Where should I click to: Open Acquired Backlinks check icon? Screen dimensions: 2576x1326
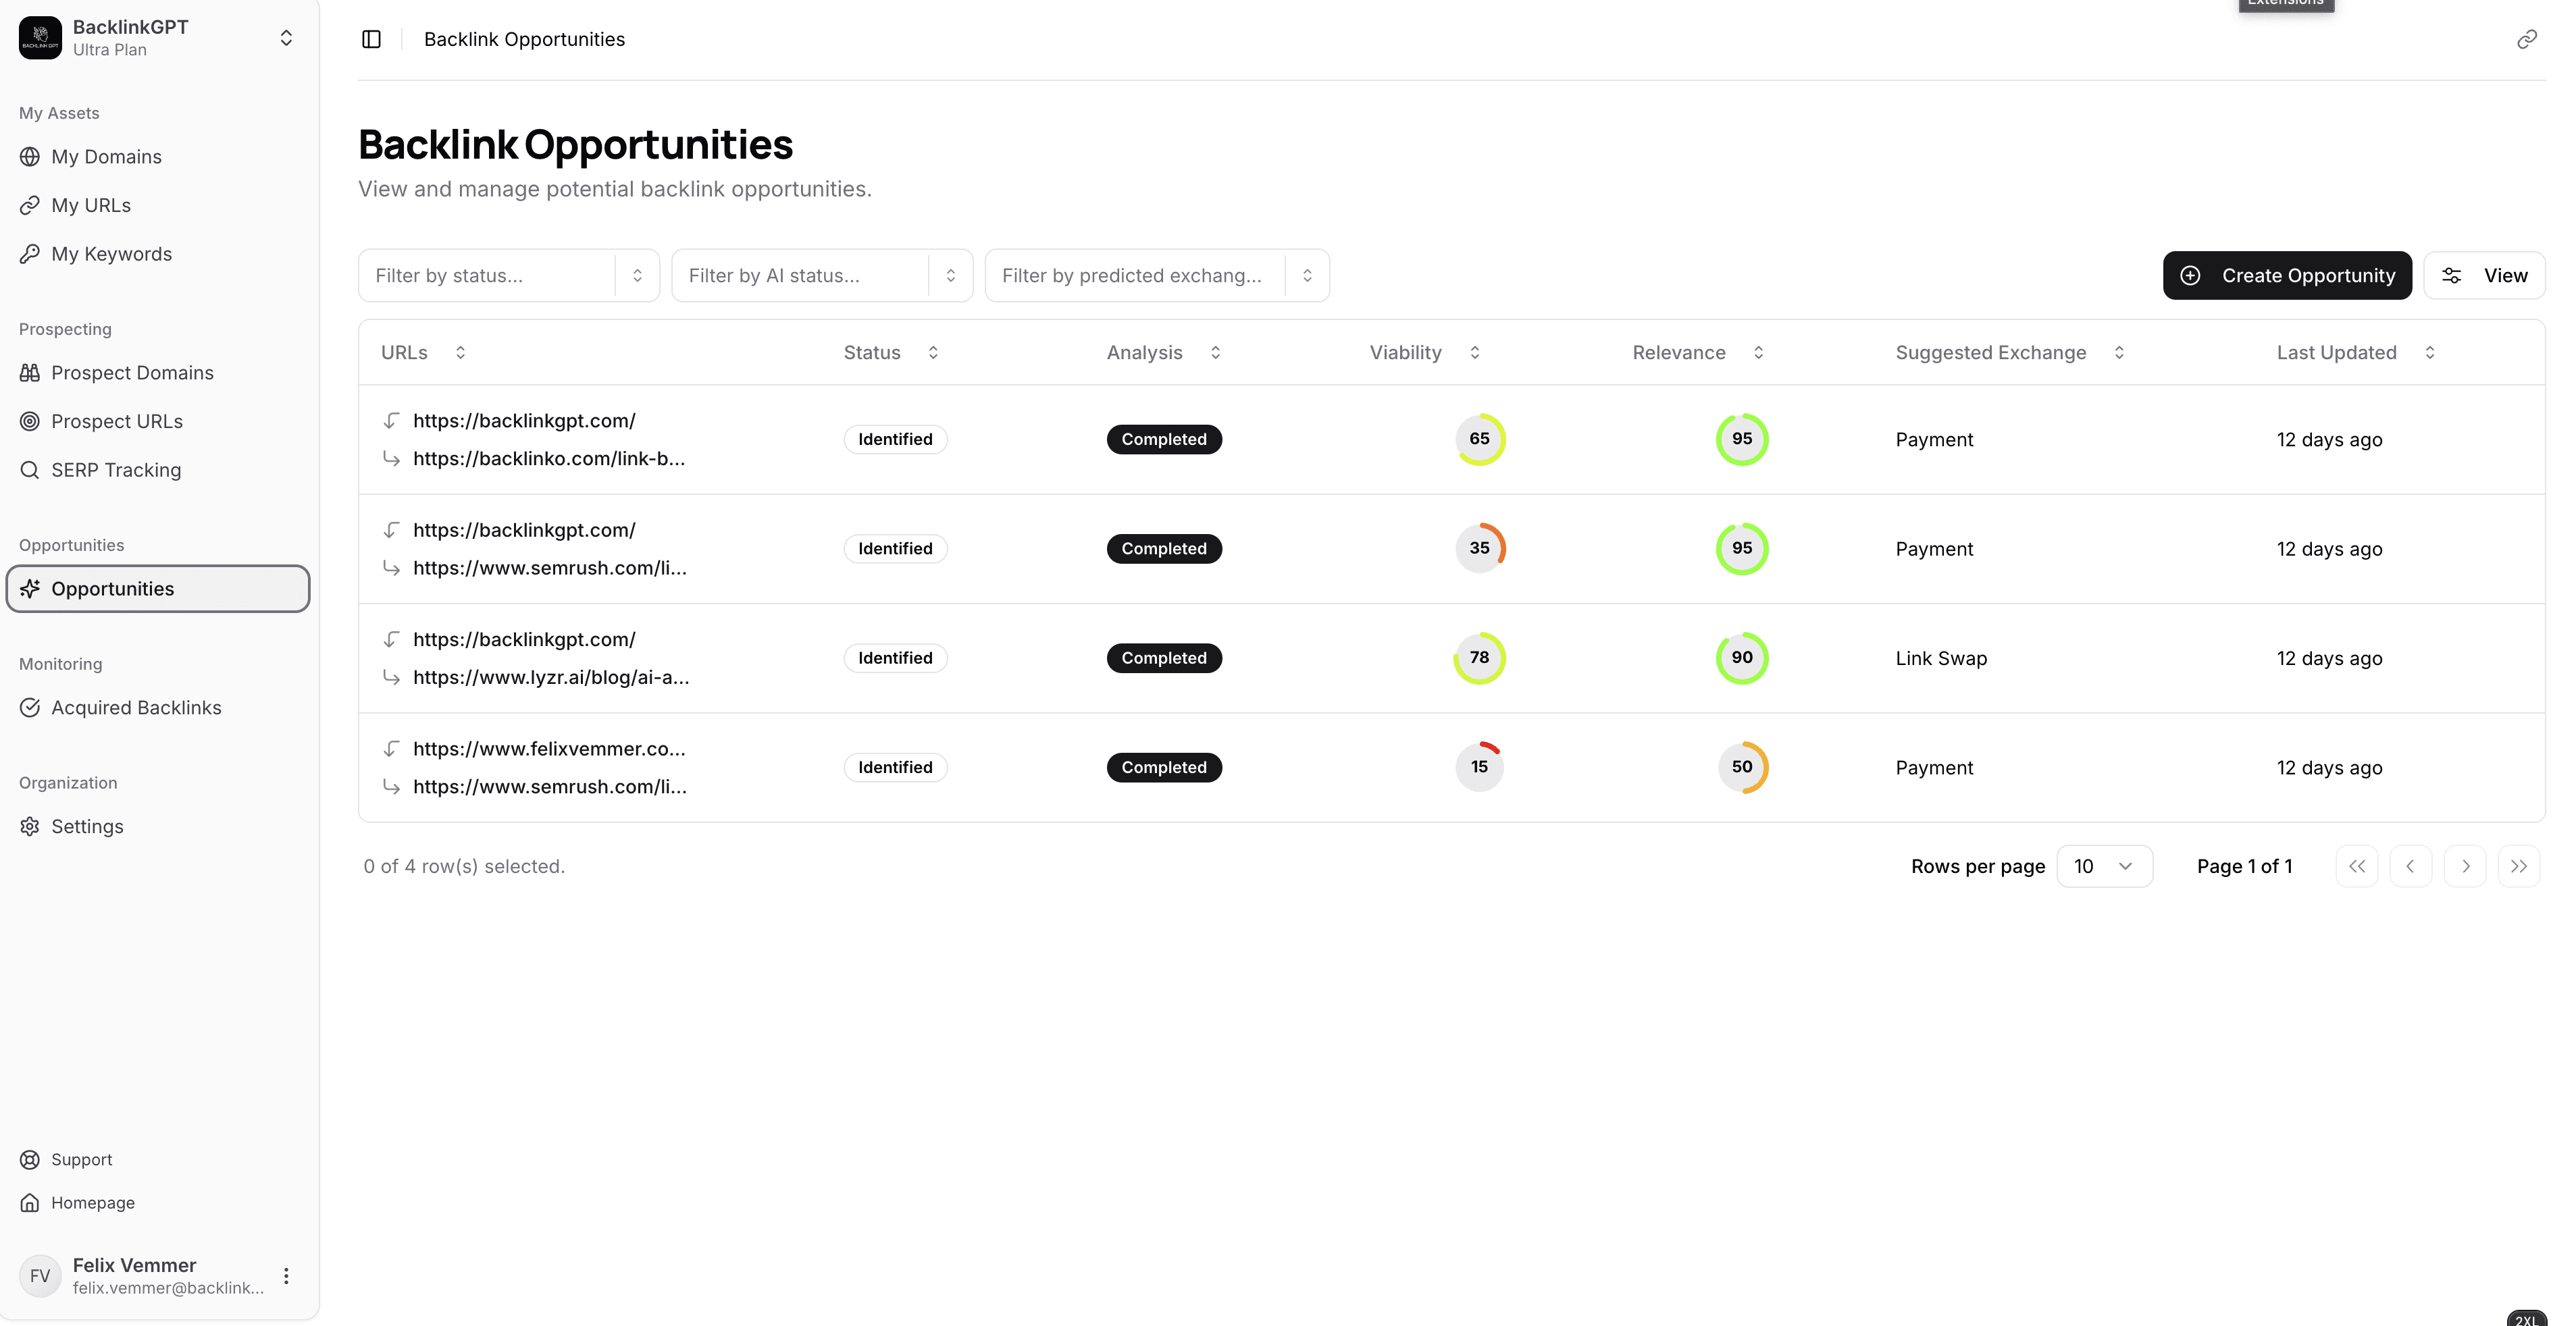pos(30,708)
